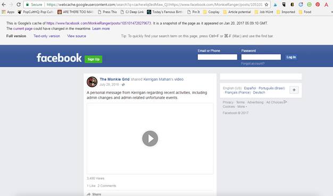
Task: Click the public globe privacy icon
Action: (123, 84)
